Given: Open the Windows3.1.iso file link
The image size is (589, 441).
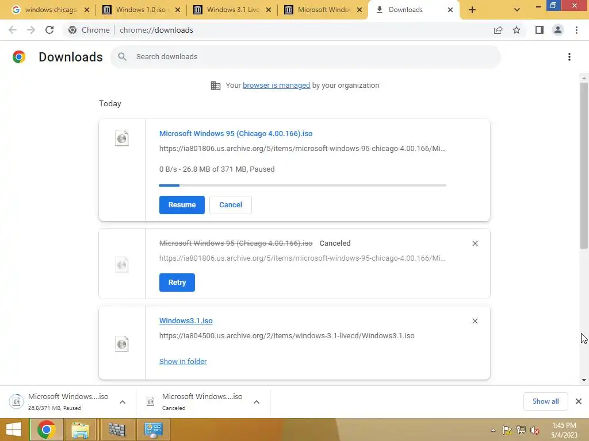Looking at the screenshot, I should pos(186,320).
